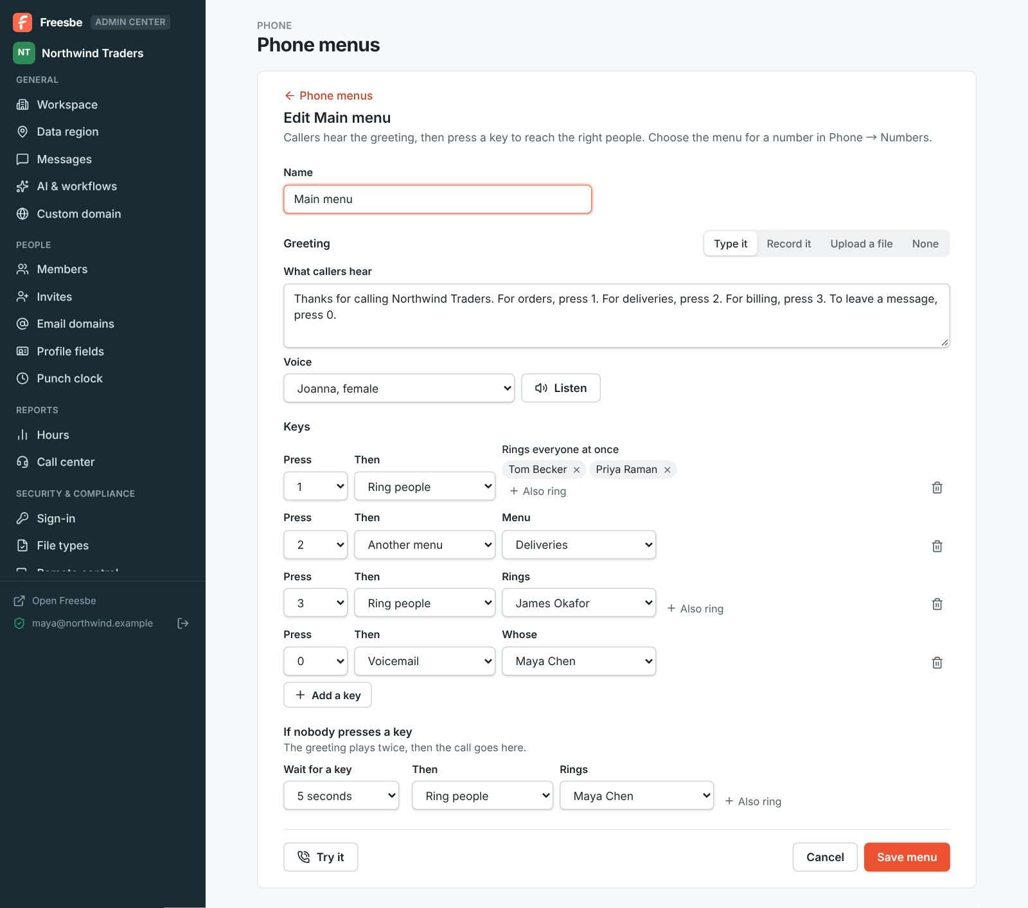The height and width of the screenshot is (908, 1028).
Task: Click the Profile fields icon
Action: pyautogui.click(x=22, y=352)
